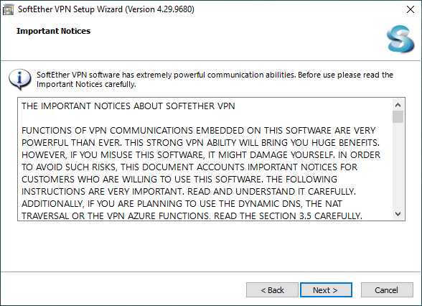Click the empty scrollbar track below the thumb

[398, 165]
